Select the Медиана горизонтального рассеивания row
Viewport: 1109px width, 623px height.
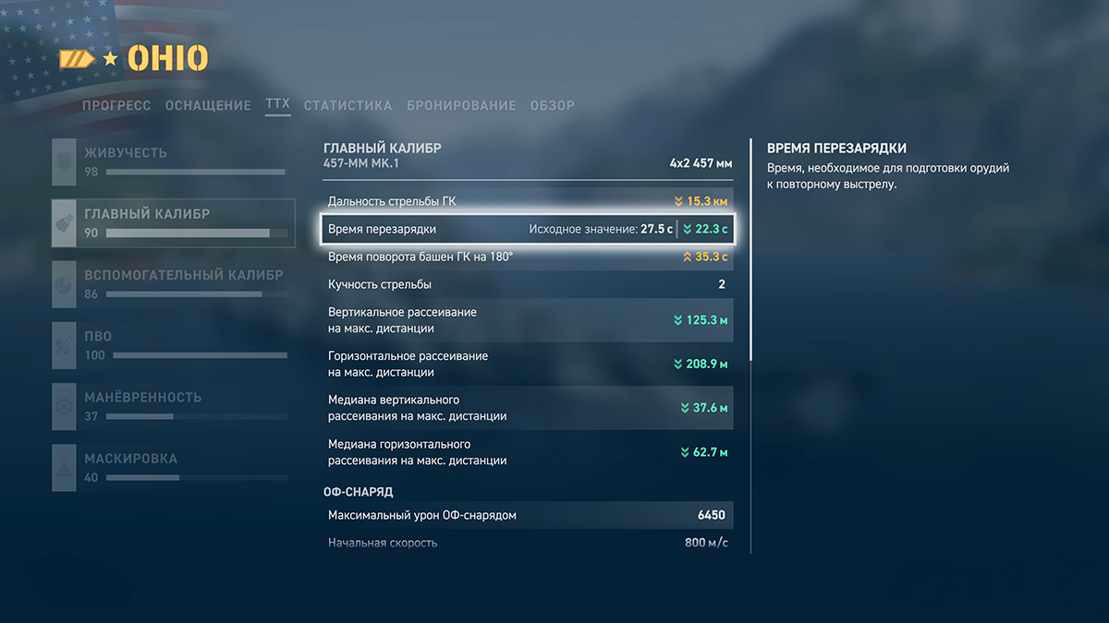click(528, 452)
